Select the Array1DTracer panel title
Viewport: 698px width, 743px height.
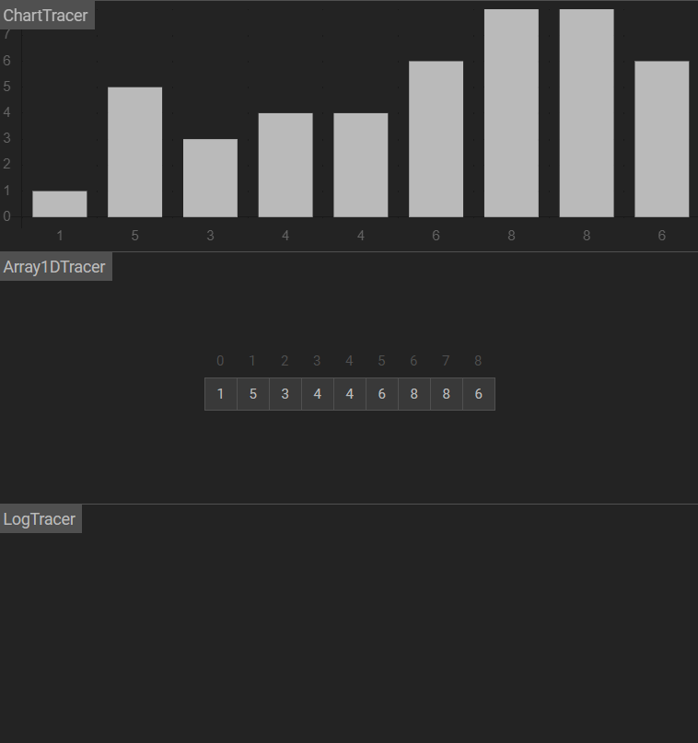point(55,267)
